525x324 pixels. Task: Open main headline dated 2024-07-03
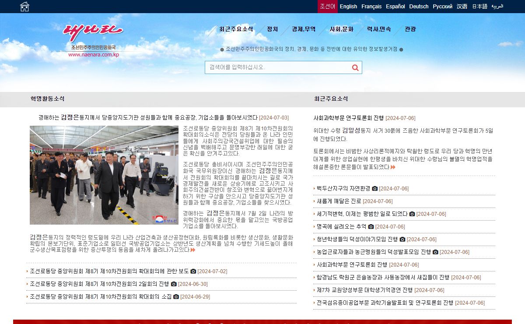[148, 118]
